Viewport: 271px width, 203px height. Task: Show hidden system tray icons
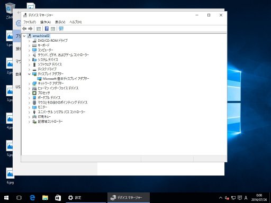(221, 198)
